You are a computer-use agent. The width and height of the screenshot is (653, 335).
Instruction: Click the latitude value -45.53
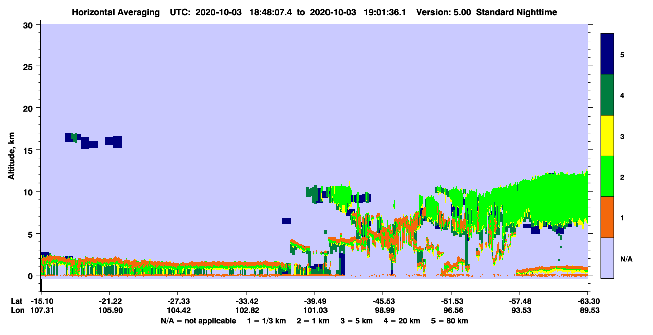tap(383, 301)
